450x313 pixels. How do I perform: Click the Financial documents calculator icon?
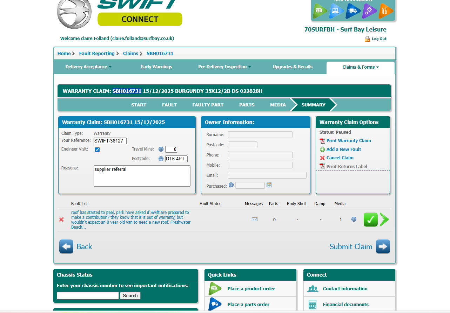coord(313,305)
